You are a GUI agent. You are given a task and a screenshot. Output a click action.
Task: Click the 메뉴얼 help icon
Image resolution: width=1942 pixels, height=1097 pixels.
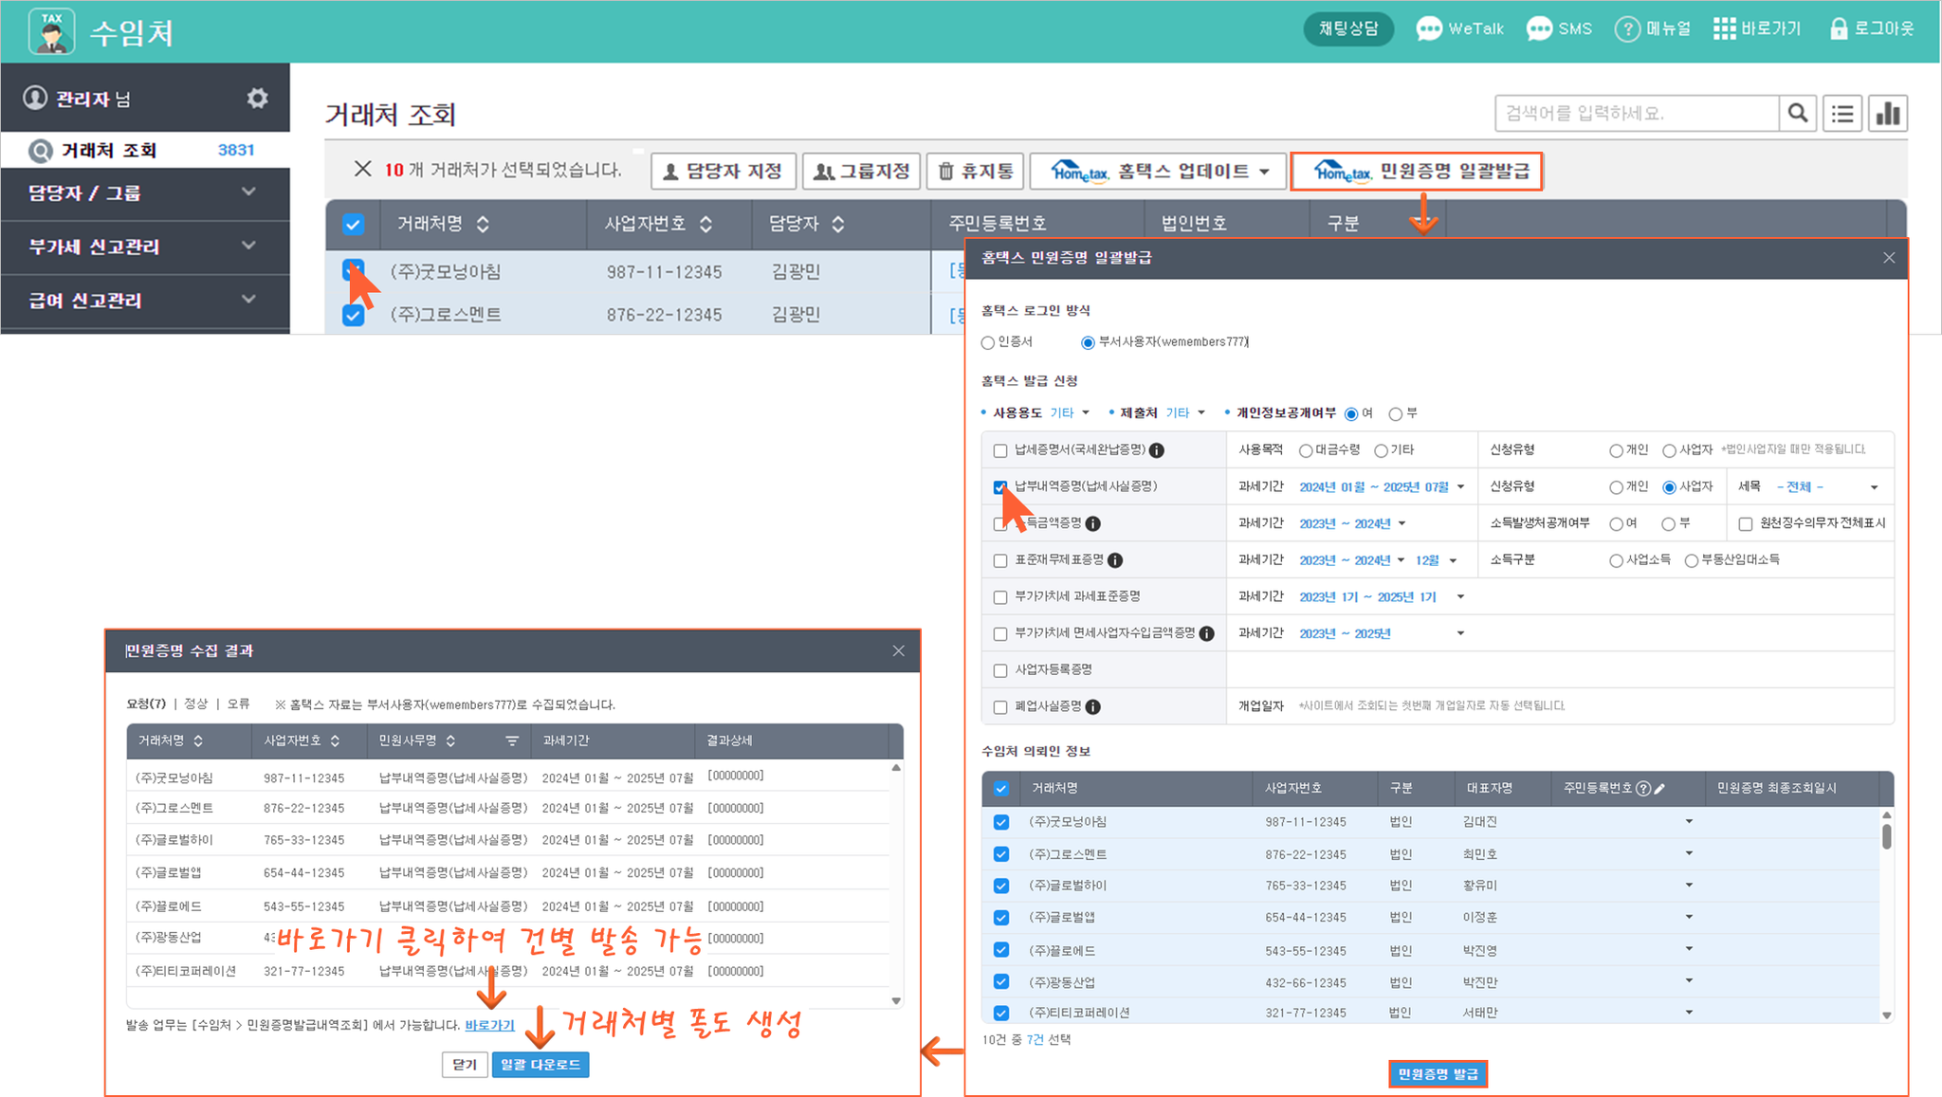tap(1627, 28)
